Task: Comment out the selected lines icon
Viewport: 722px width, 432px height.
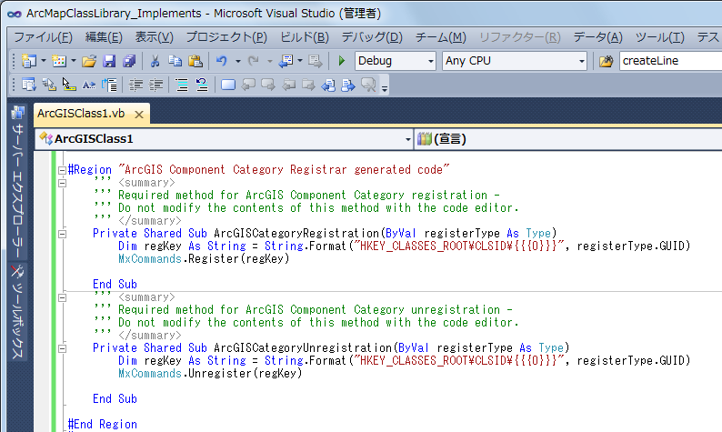Action: click(x=182, y=85)
